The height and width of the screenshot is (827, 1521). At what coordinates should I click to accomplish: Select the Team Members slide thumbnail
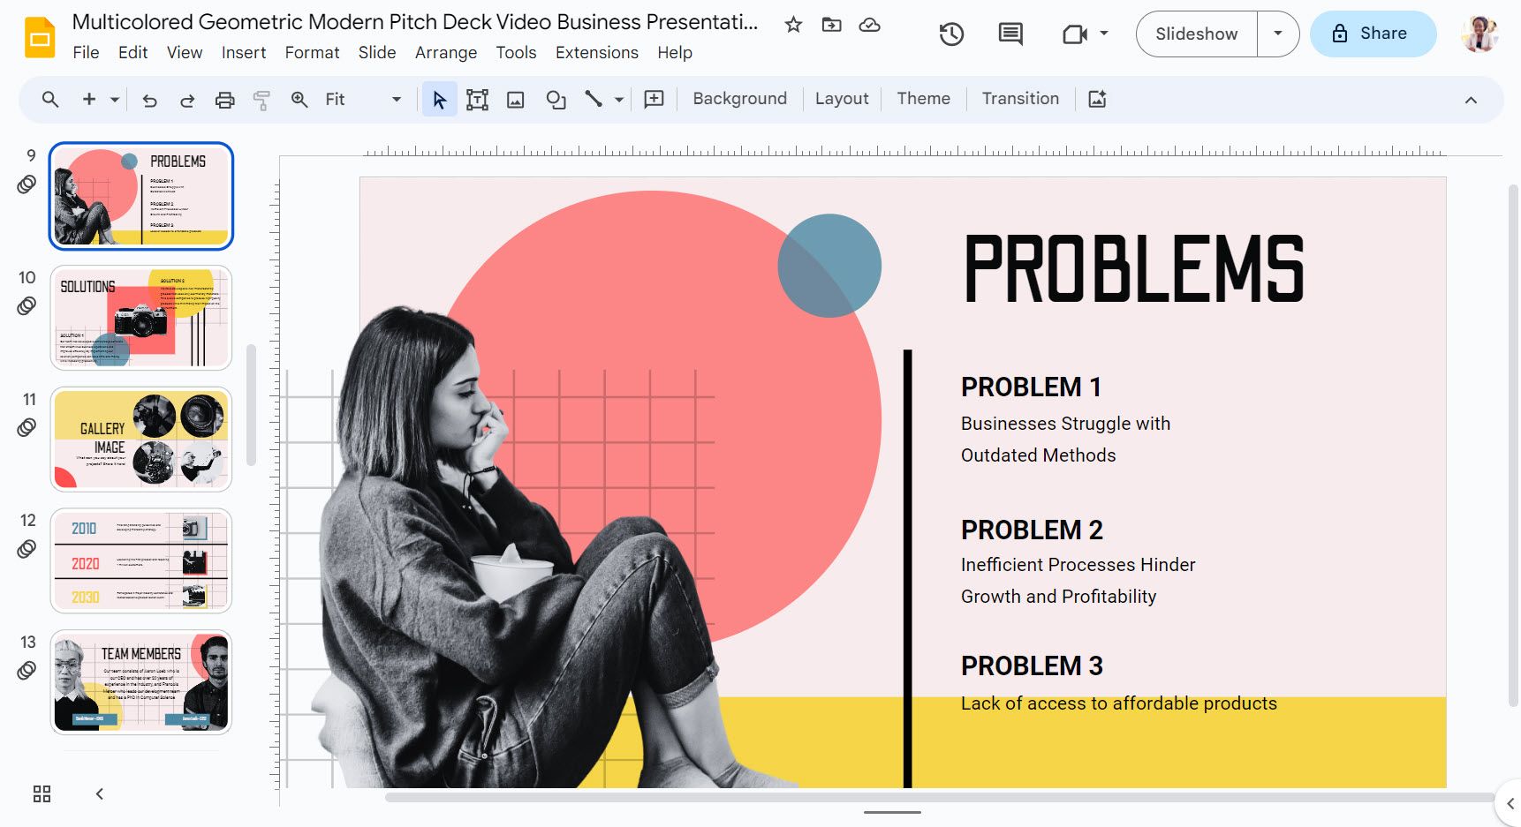click(x=141, y=681)
